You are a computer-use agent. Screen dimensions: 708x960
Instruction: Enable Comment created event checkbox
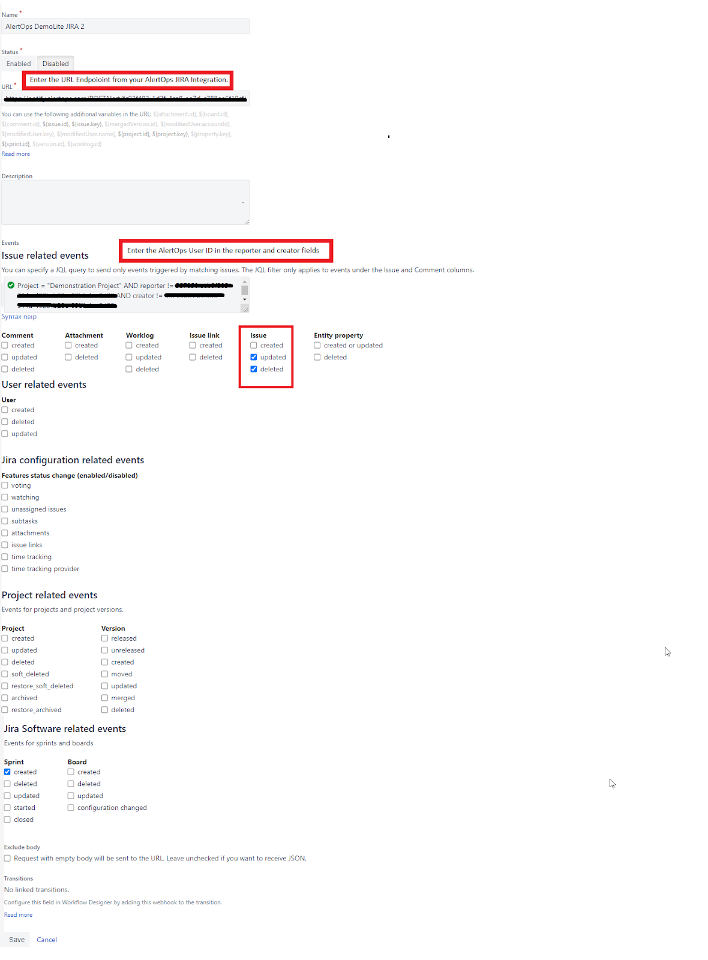[5, 346]
